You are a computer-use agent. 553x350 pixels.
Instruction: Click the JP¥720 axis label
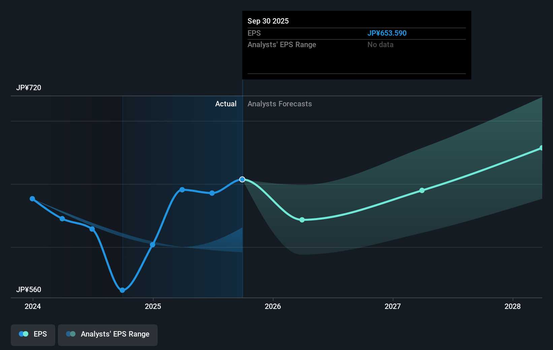[29, 87]
